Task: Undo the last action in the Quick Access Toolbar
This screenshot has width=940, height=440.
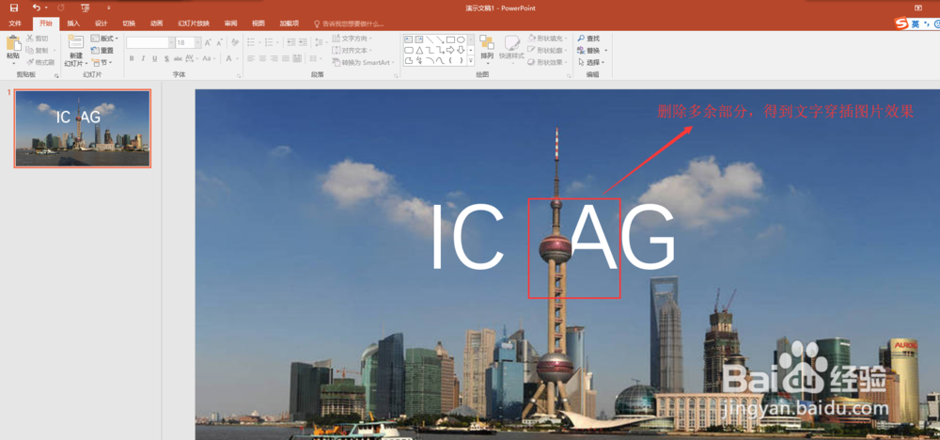Action: tap(36, 8)
